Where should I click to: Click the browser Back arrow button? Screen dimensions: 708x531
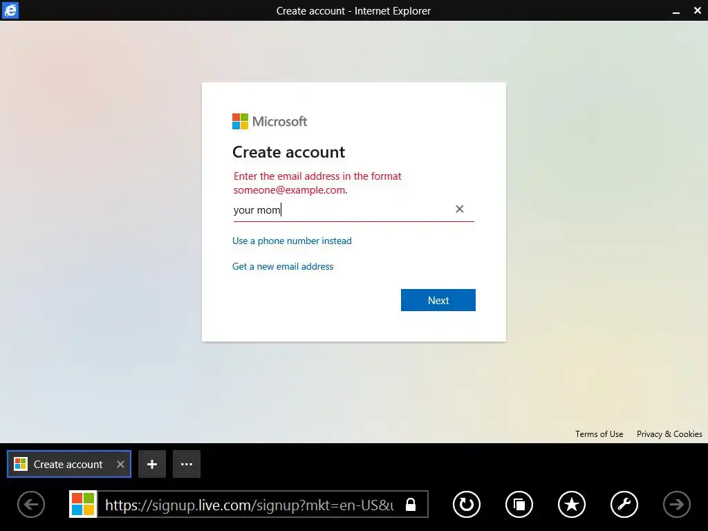tap(31, 504)
